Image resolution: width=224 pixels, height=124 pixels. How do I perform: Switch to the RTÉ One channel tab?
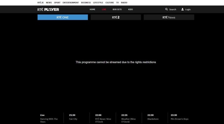click(63, 17)
